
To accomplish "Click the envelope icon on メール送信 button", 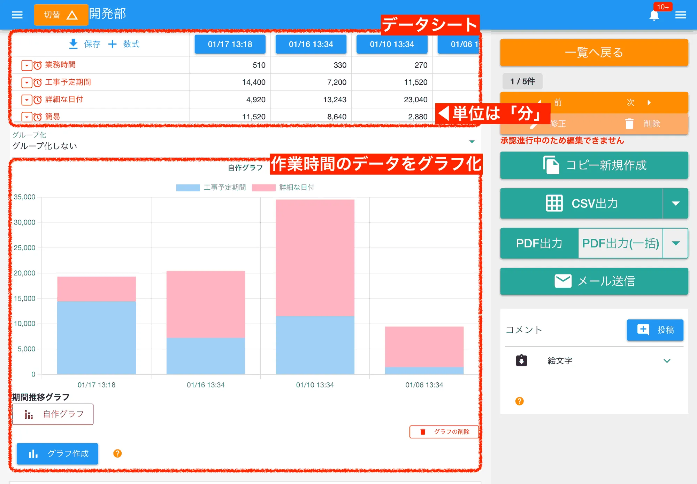I will (562, 281).
